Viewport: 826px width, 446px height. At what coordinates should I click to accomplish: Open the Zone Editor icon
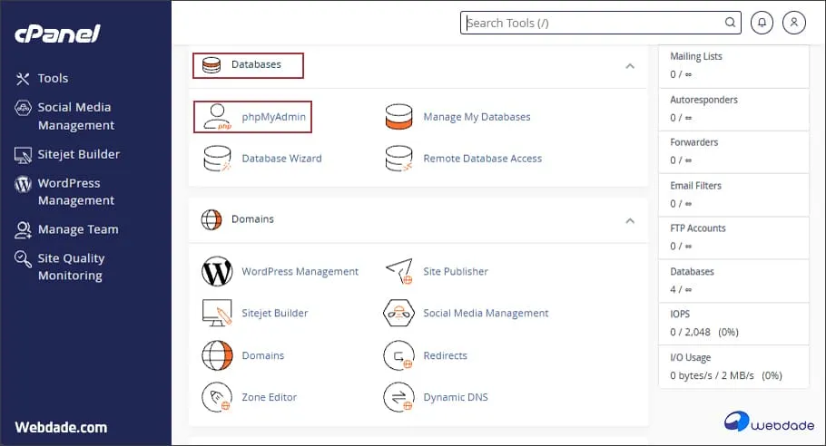[x=217, y=397]
